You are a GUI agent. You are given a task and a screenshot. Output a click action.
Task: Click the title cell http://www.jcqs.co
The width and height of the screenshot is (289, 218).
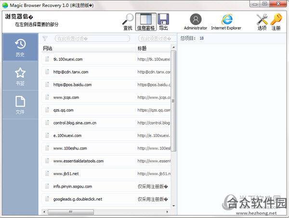pos(154,97)
